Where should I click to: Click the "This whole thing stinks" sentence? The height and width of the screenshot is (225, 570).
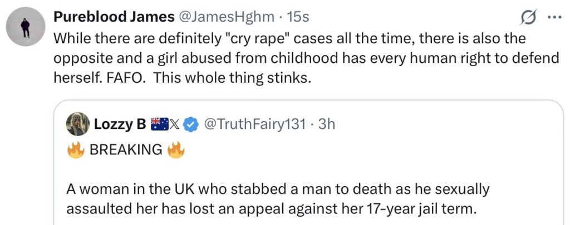(x=231, y=78)
